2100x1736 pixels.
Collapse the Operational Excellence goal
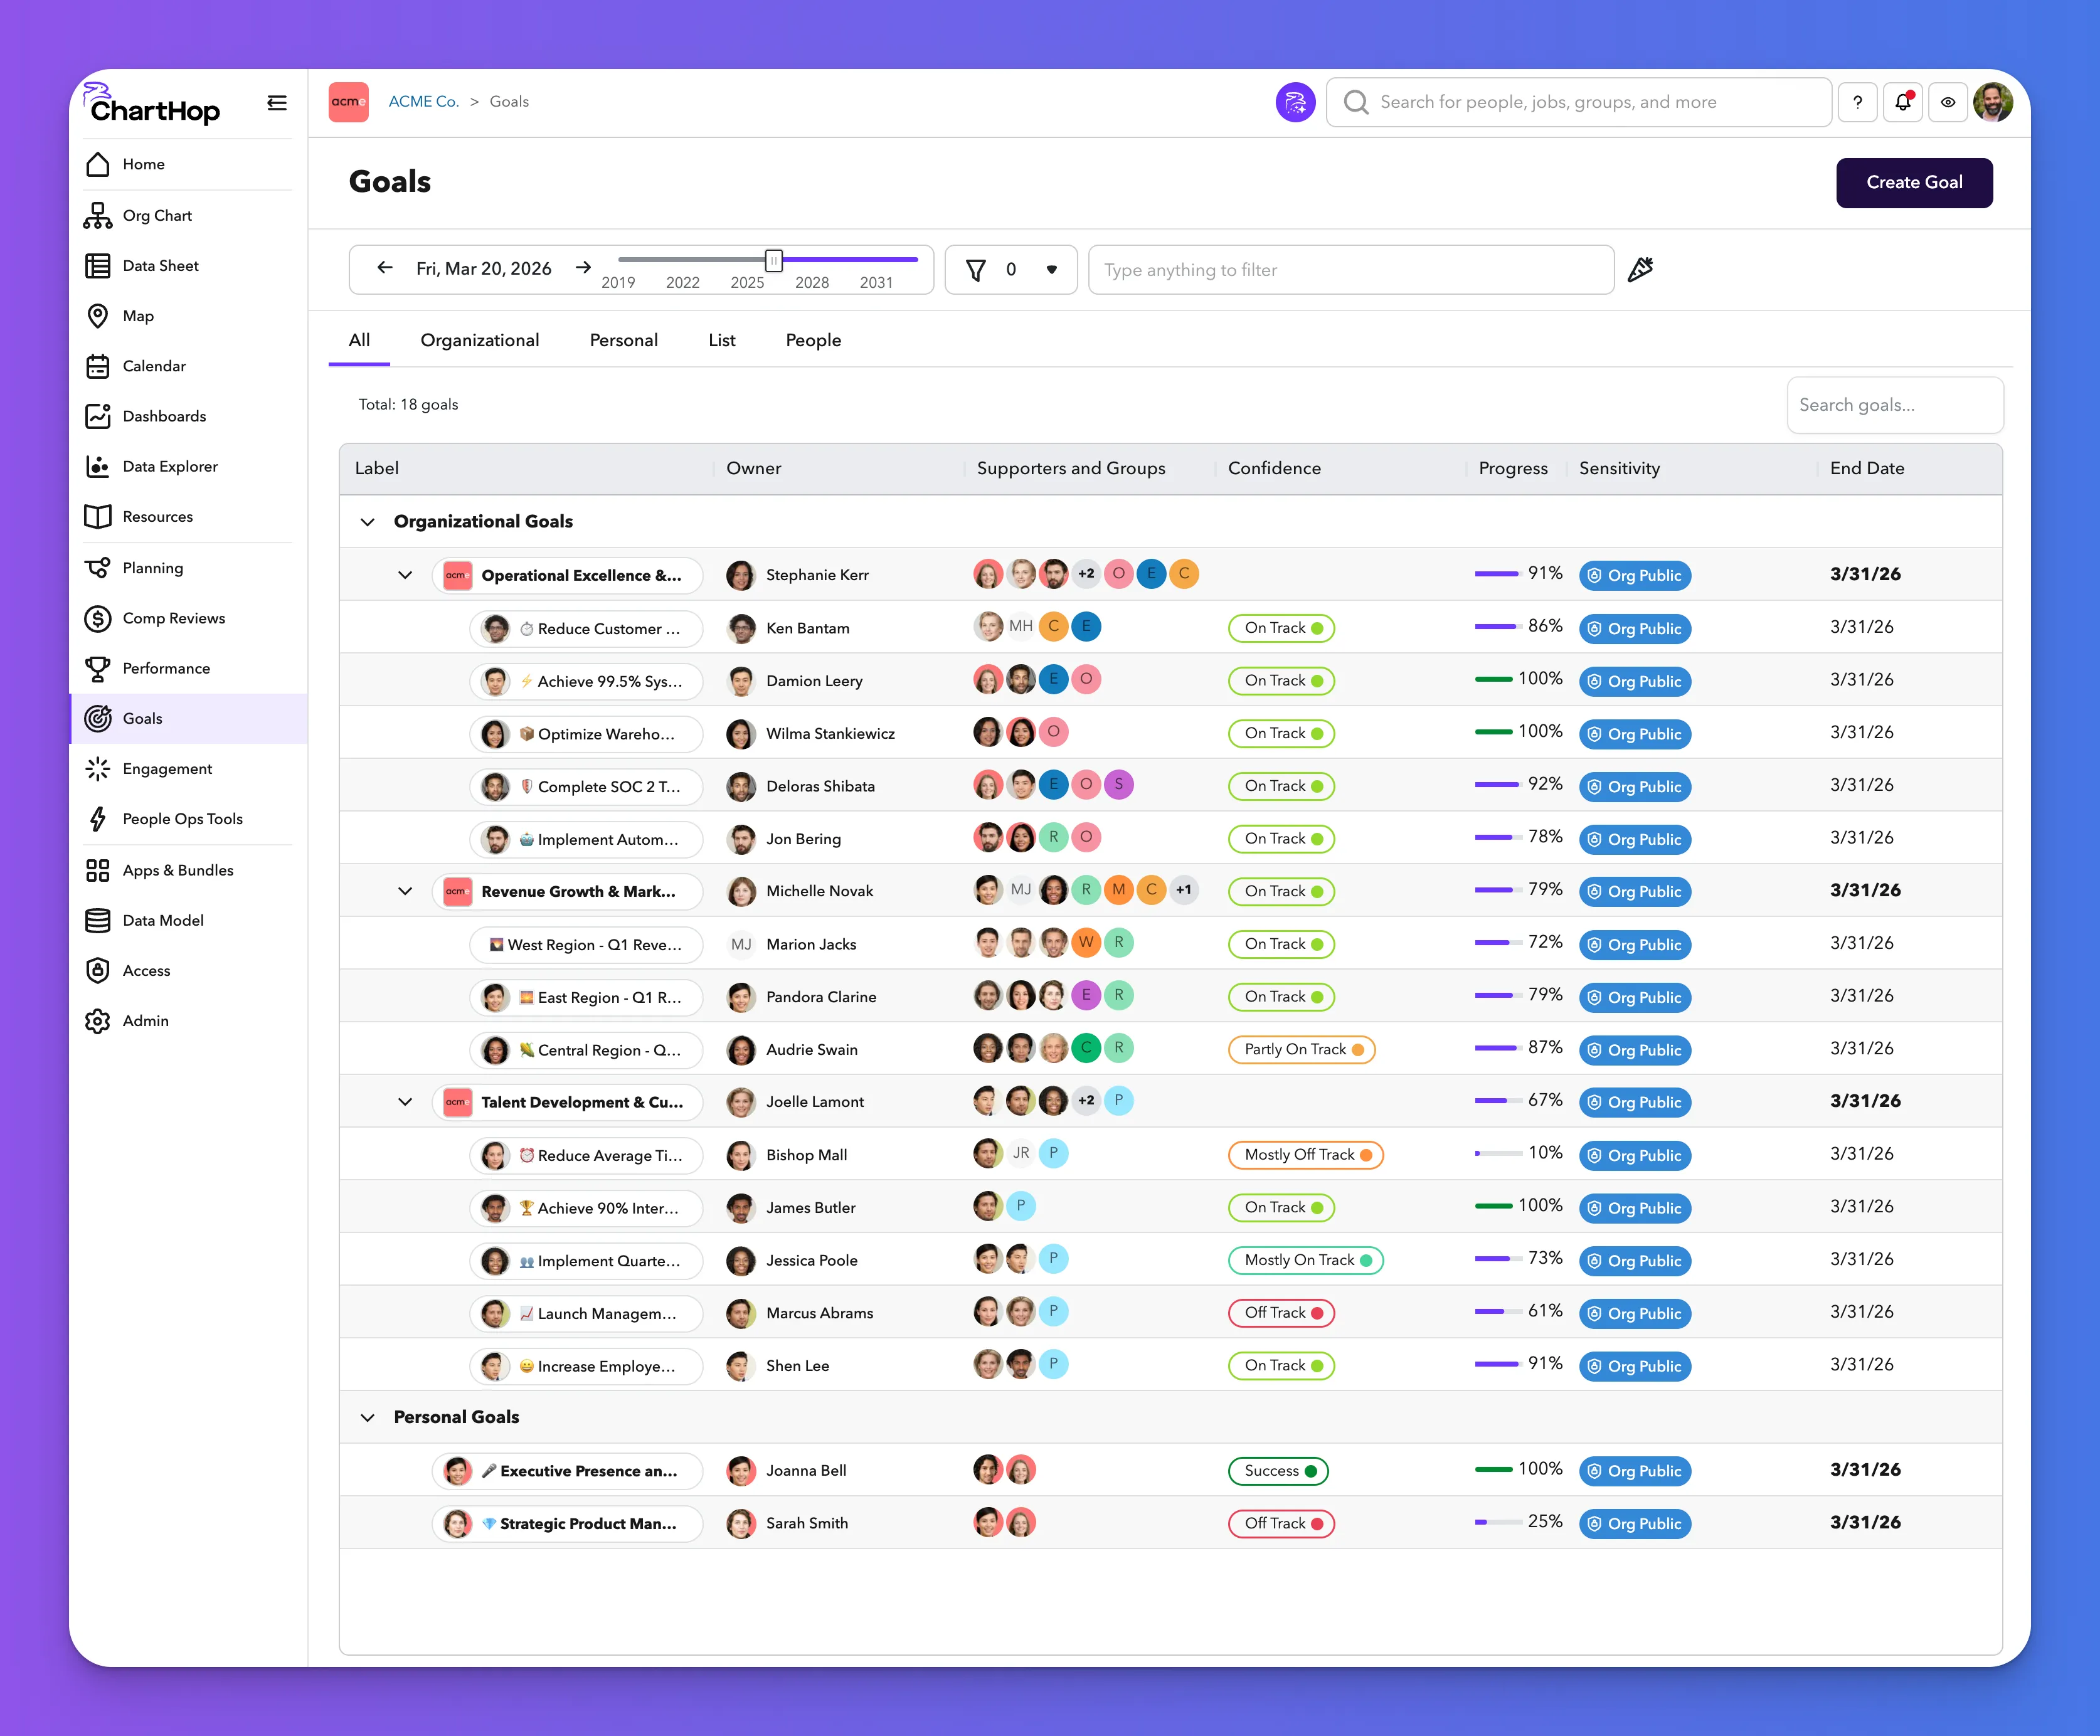click(405, 575)
